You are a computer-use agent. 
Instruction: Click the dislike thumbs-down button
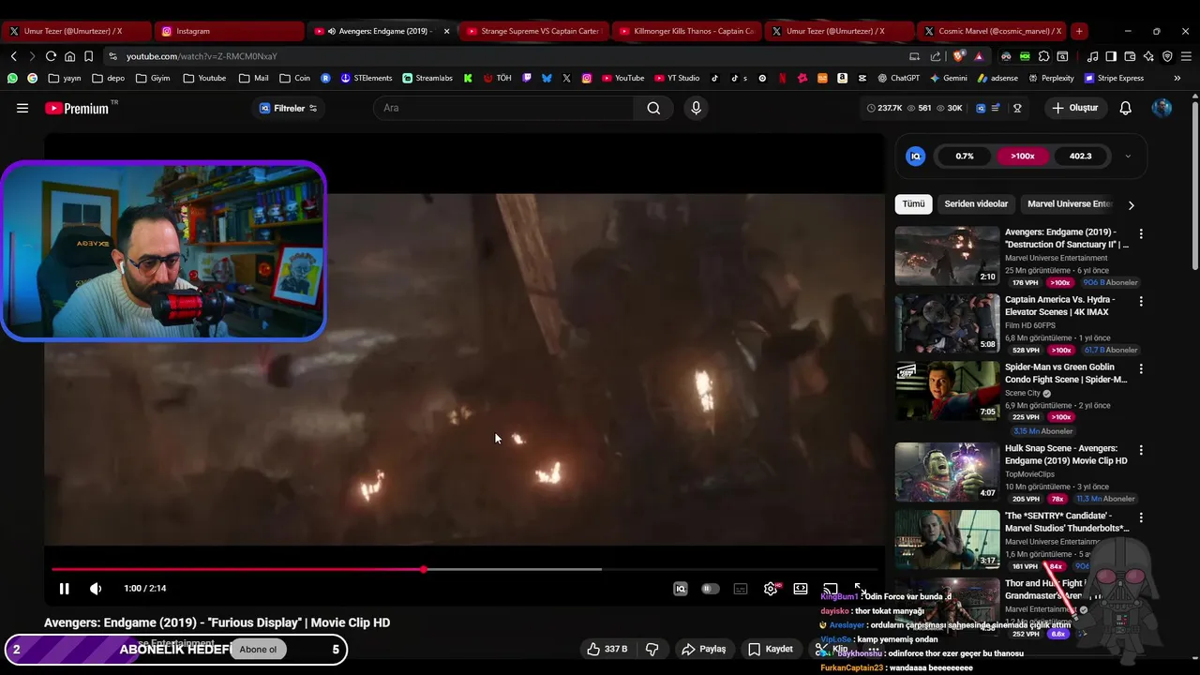coord(652,649)
